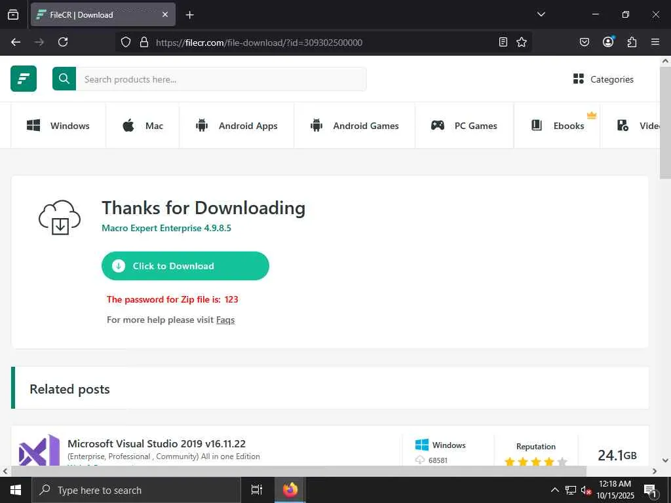Click the muted volume tray icon

pyautogui.click(x=586, y=490)
